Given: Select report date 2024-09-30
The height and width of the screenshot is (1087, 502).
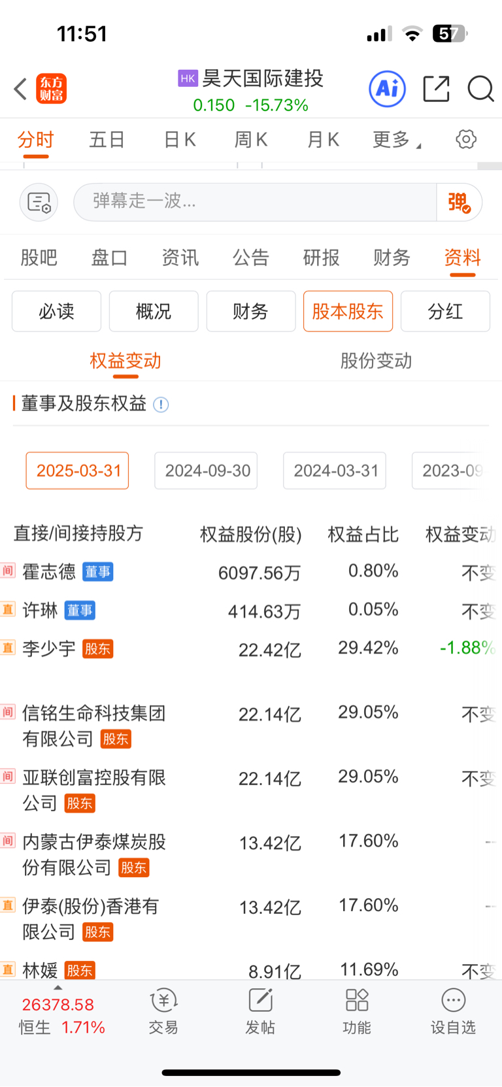Looking at the screenshot, I should (206, 471).
